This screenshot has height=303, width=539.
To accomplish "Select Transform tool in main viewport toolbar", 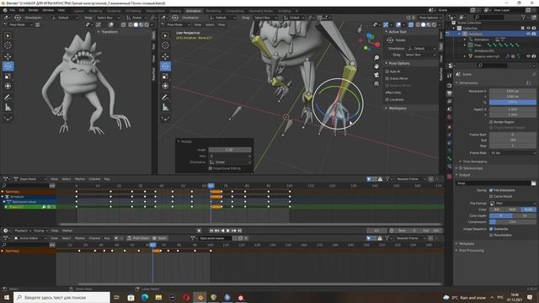I will point(165,86).
